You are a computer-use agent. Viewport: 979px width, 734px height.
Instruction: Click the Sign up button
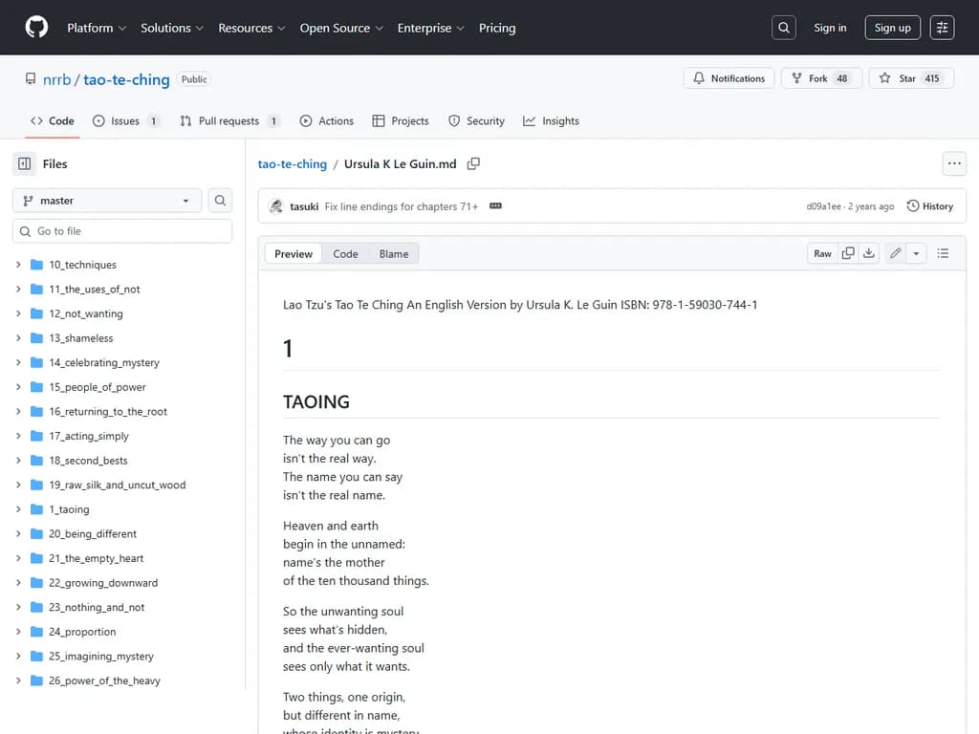892,28
